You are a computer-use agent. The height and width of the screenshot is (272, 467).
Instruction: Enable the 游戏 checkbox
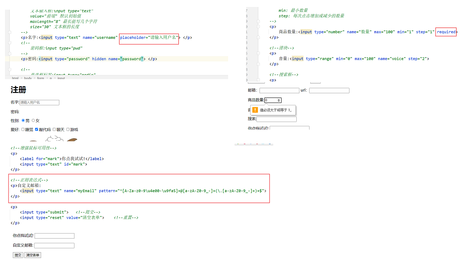tap(68, 129)
